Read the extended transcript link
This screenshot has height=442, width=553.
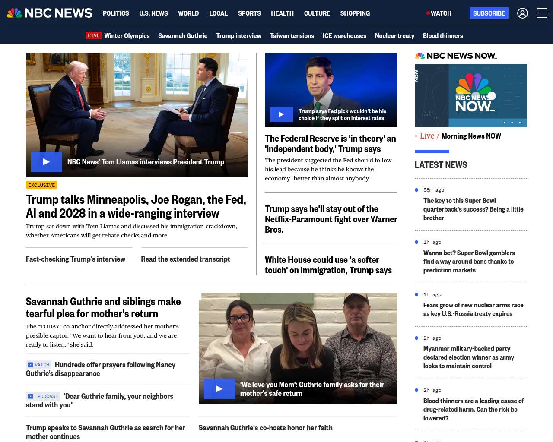[185, 259]
